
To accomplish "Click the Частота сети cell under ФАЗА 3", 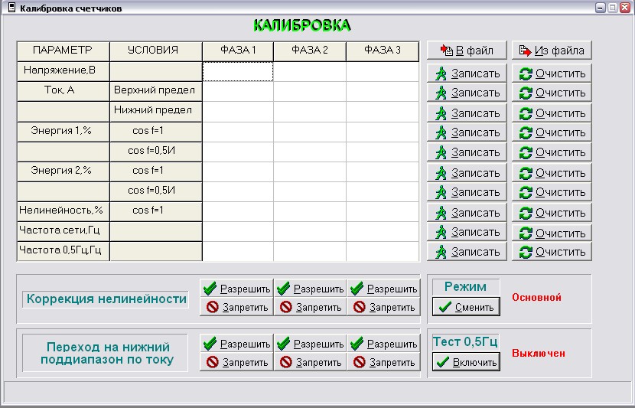I will (382, 230).
